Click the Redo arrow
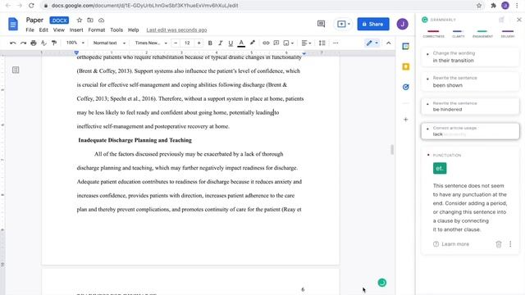This screenshot has height=295, width=525. (23, 43)
